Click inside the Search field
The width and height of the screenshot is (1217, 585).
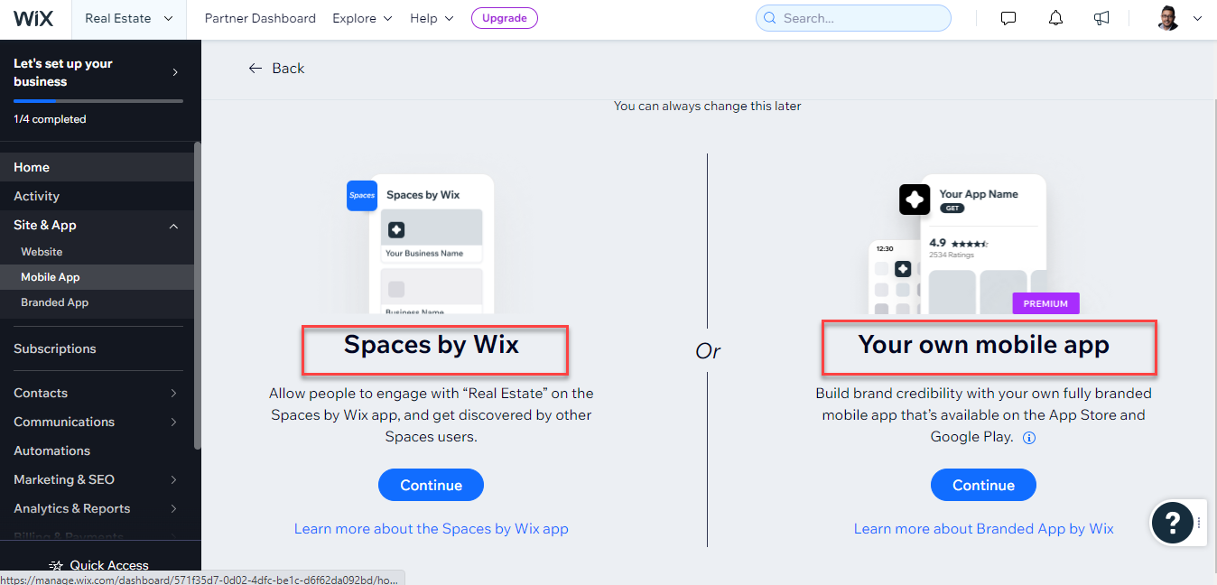pos(852,18)
